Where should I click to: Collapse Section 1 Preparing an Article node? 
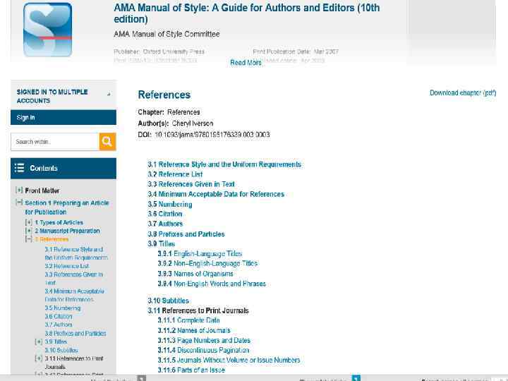(x=19, y=202)
